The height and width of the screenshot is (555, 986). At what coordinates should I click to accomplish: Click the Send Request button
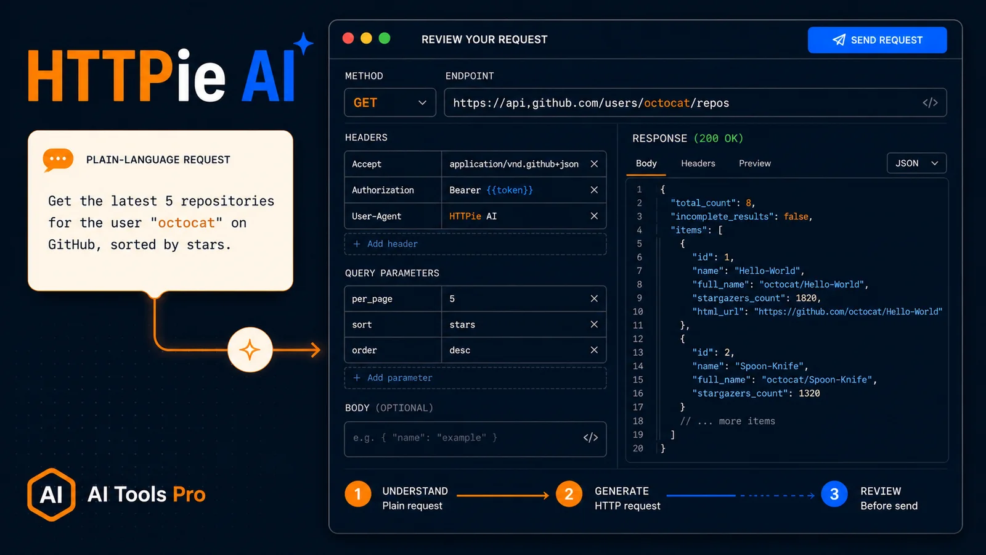click(877, 40)
